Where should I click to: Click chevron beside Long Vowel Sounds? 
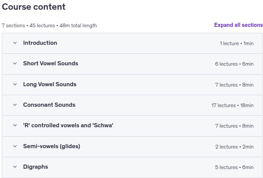point(15,84)
